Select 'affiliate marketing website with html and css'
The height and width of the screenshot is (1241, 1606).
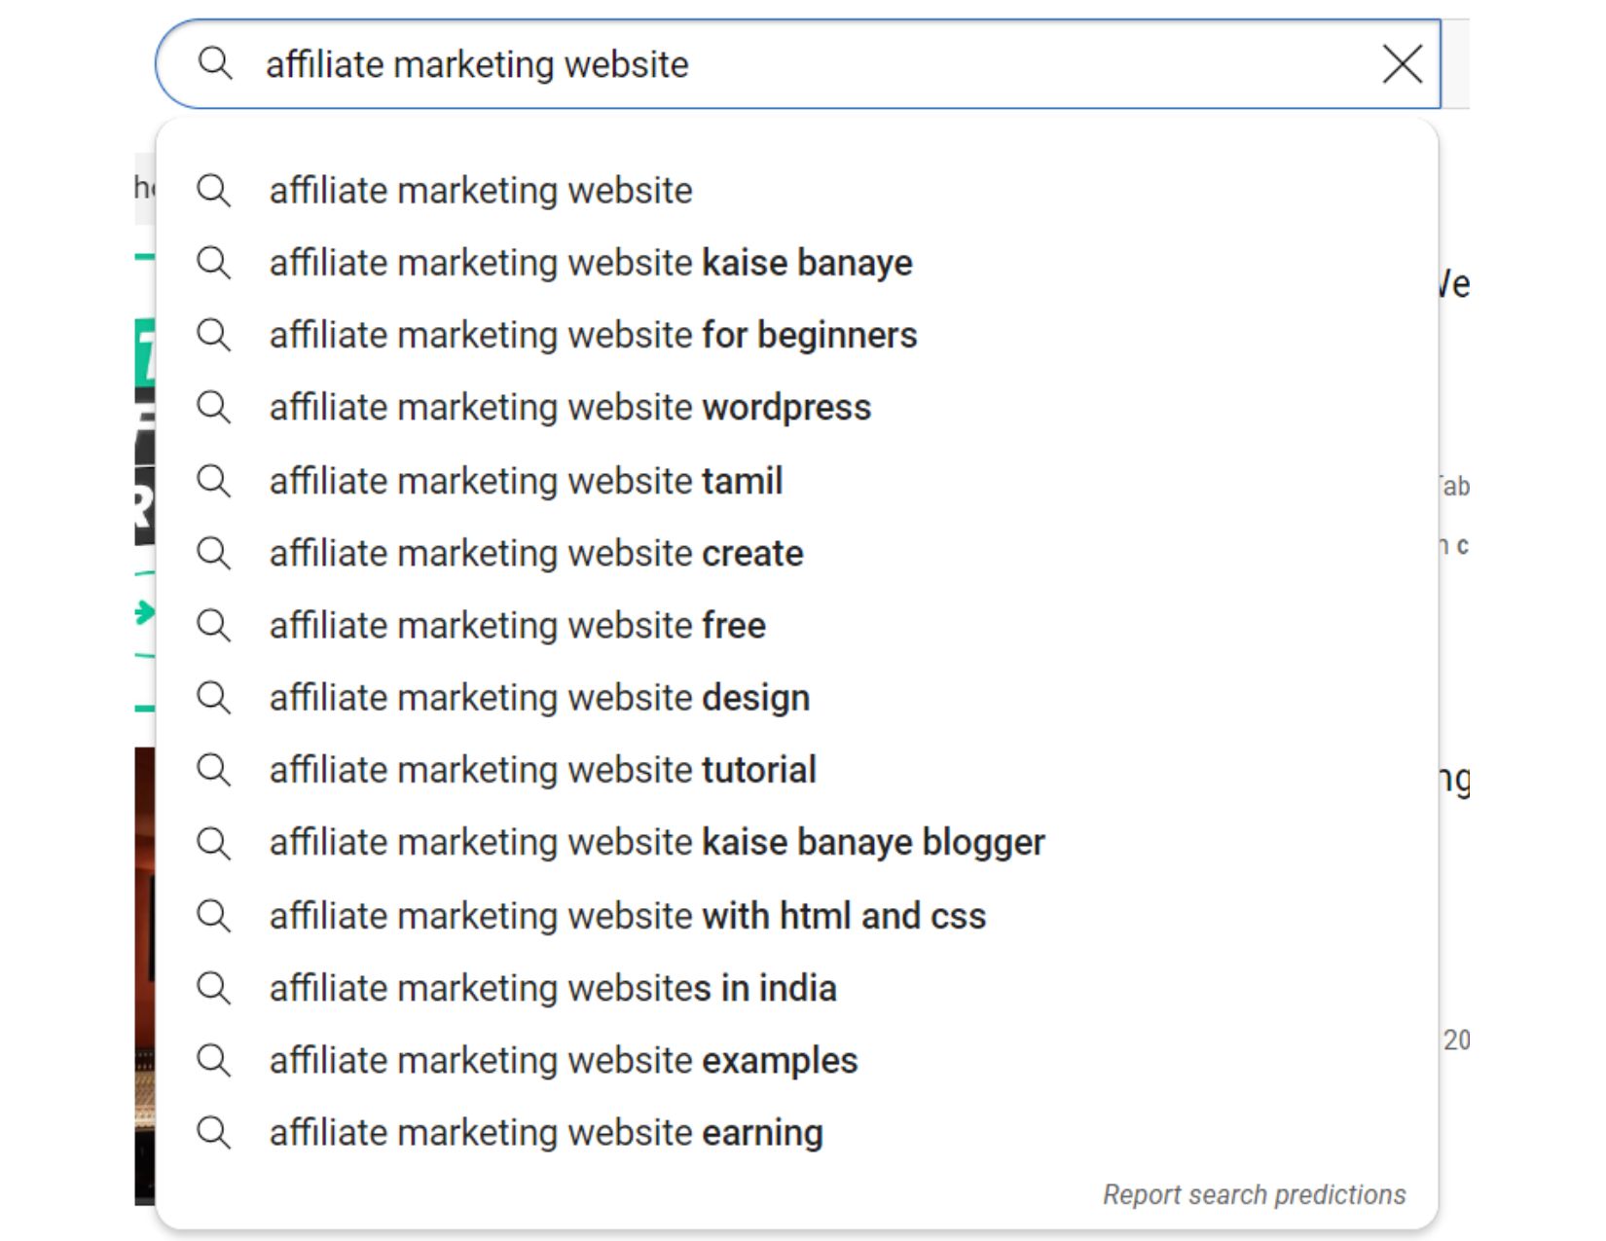[628, 915]
